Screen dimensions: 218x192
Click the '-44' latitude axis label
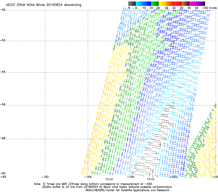click(3, 72)
